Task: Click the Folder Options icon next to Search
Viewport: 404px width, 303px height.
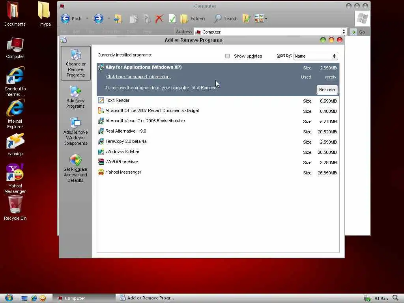Action: tap(246, 19)
